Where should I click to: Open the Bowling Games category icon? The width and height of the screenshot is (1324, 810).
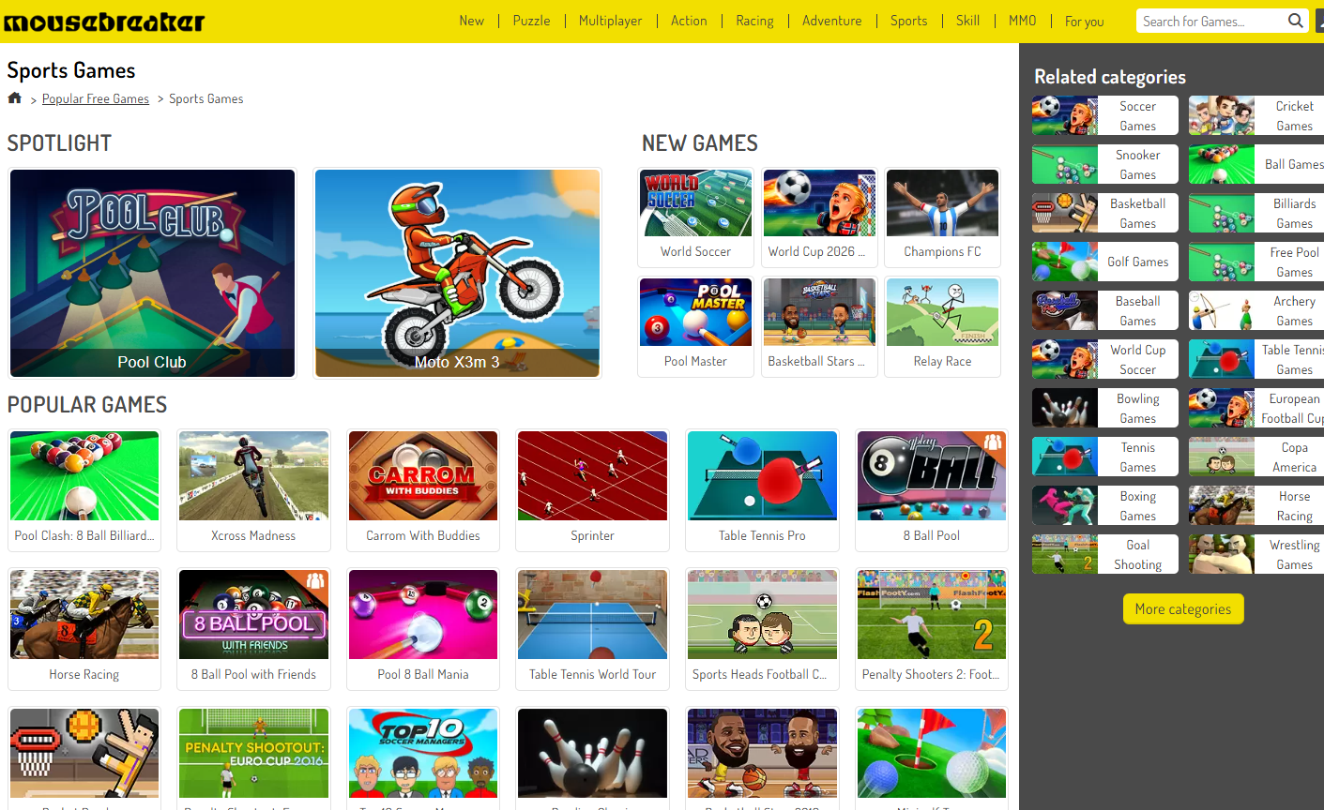tap(1065, 409)
